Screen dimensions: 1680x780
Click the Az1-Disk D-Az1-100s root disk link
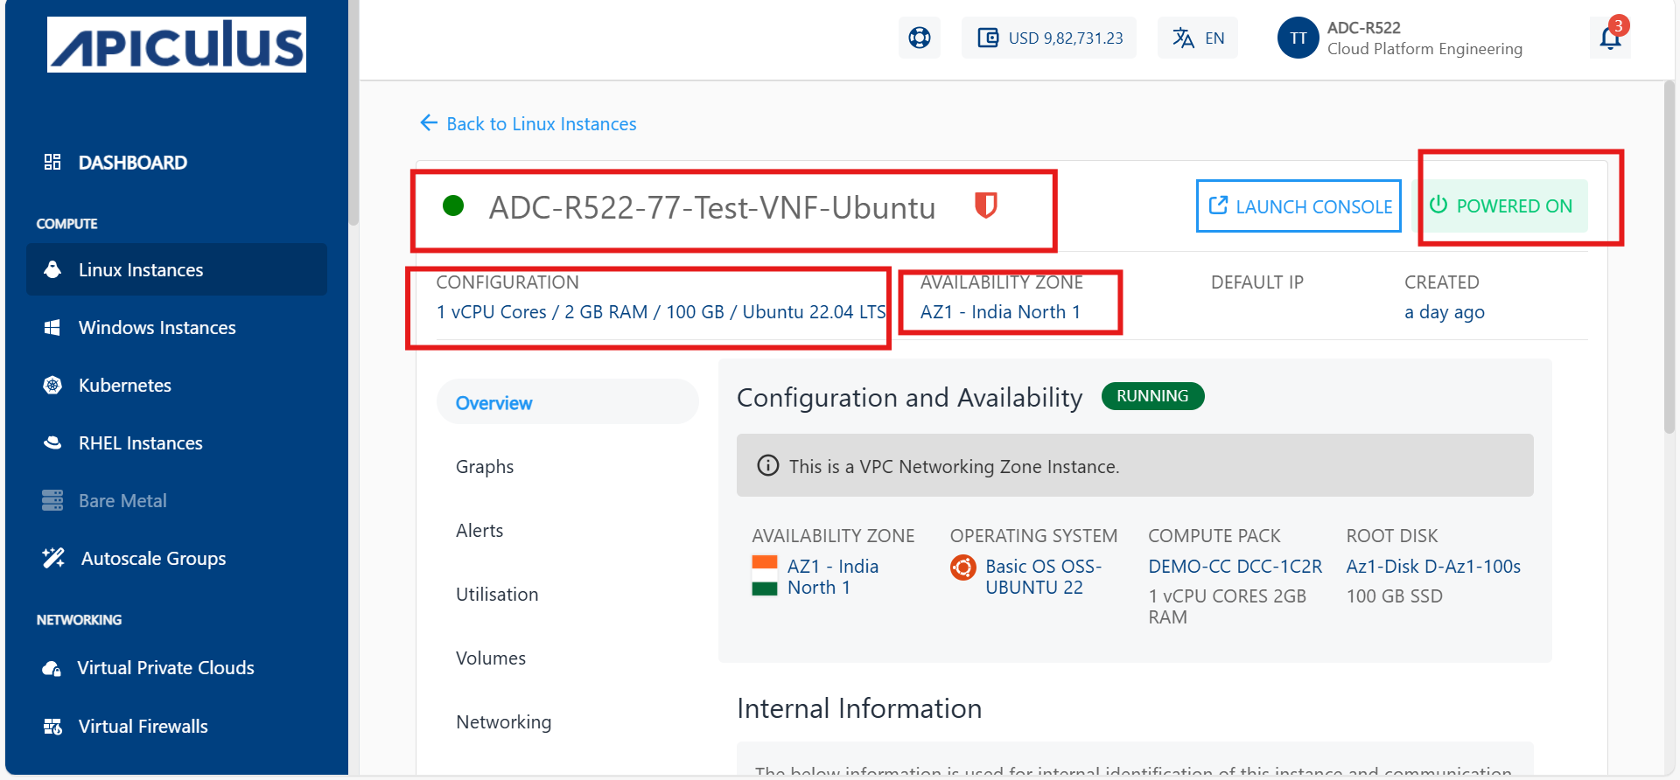tap(1433, 566)
